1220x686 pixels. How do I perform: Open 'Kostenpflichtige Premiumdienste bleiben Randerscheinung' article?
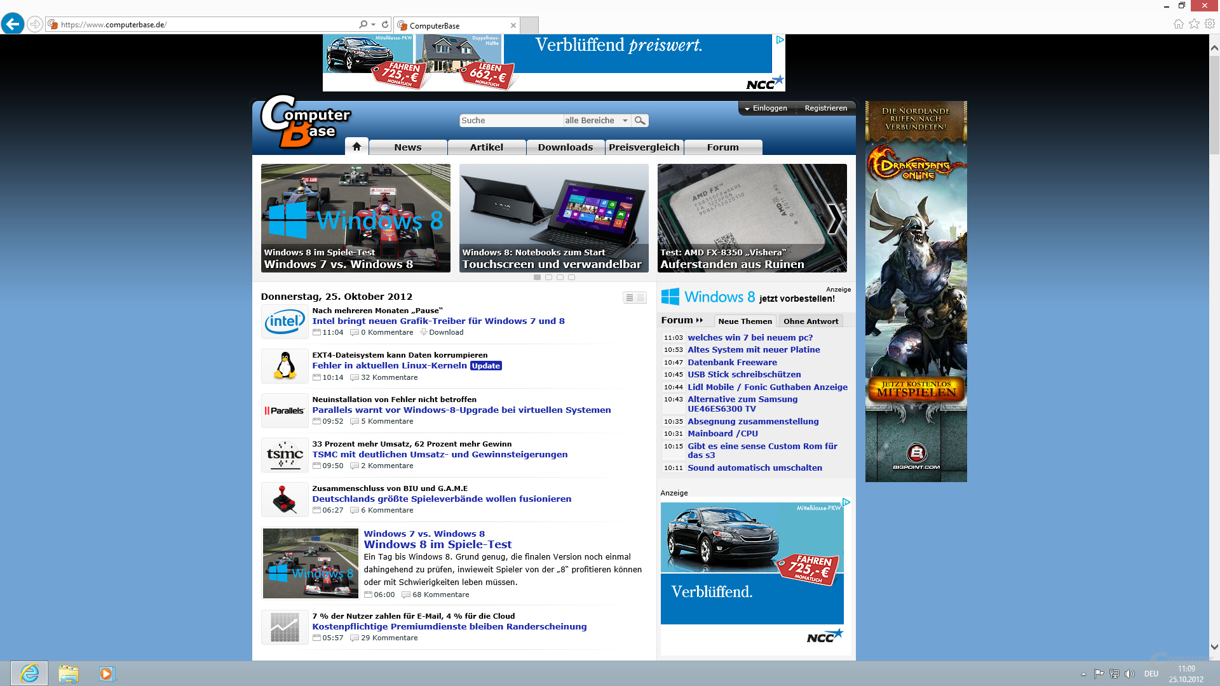pos(449,627)
